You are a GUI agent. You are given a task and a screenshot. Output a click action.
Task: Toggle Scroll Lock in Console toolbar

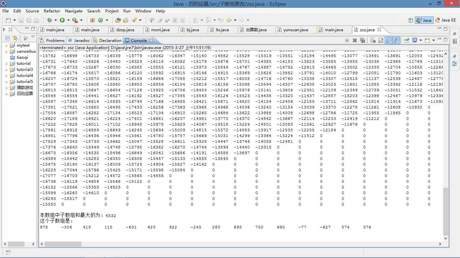(x=381, y=40)
